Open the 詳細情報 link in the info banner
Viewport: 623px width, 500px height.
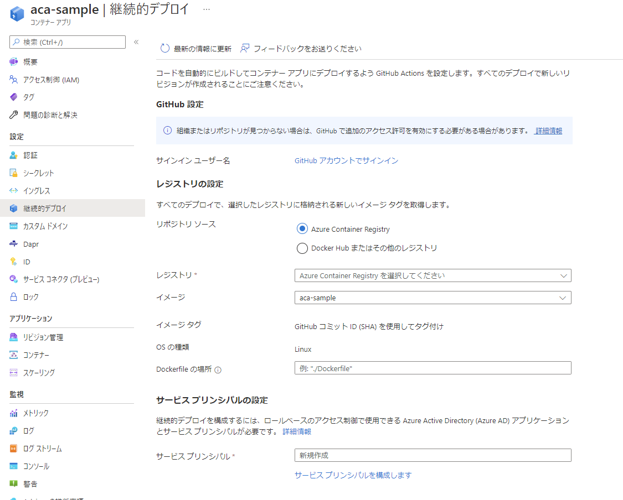(548, 130)
